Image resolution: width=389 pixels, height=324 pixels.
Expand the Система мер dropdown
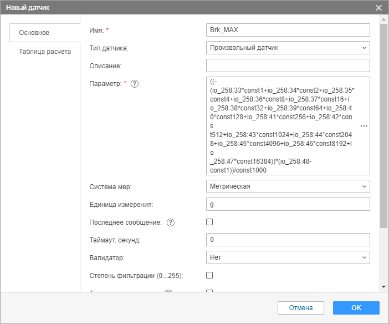coord(288,186)
